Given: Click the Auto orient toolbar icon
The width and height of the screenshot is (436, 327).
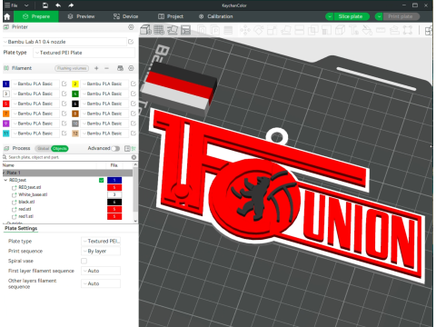Looking at the screenshot, I should pyautogui.click(x=173, y=30).
